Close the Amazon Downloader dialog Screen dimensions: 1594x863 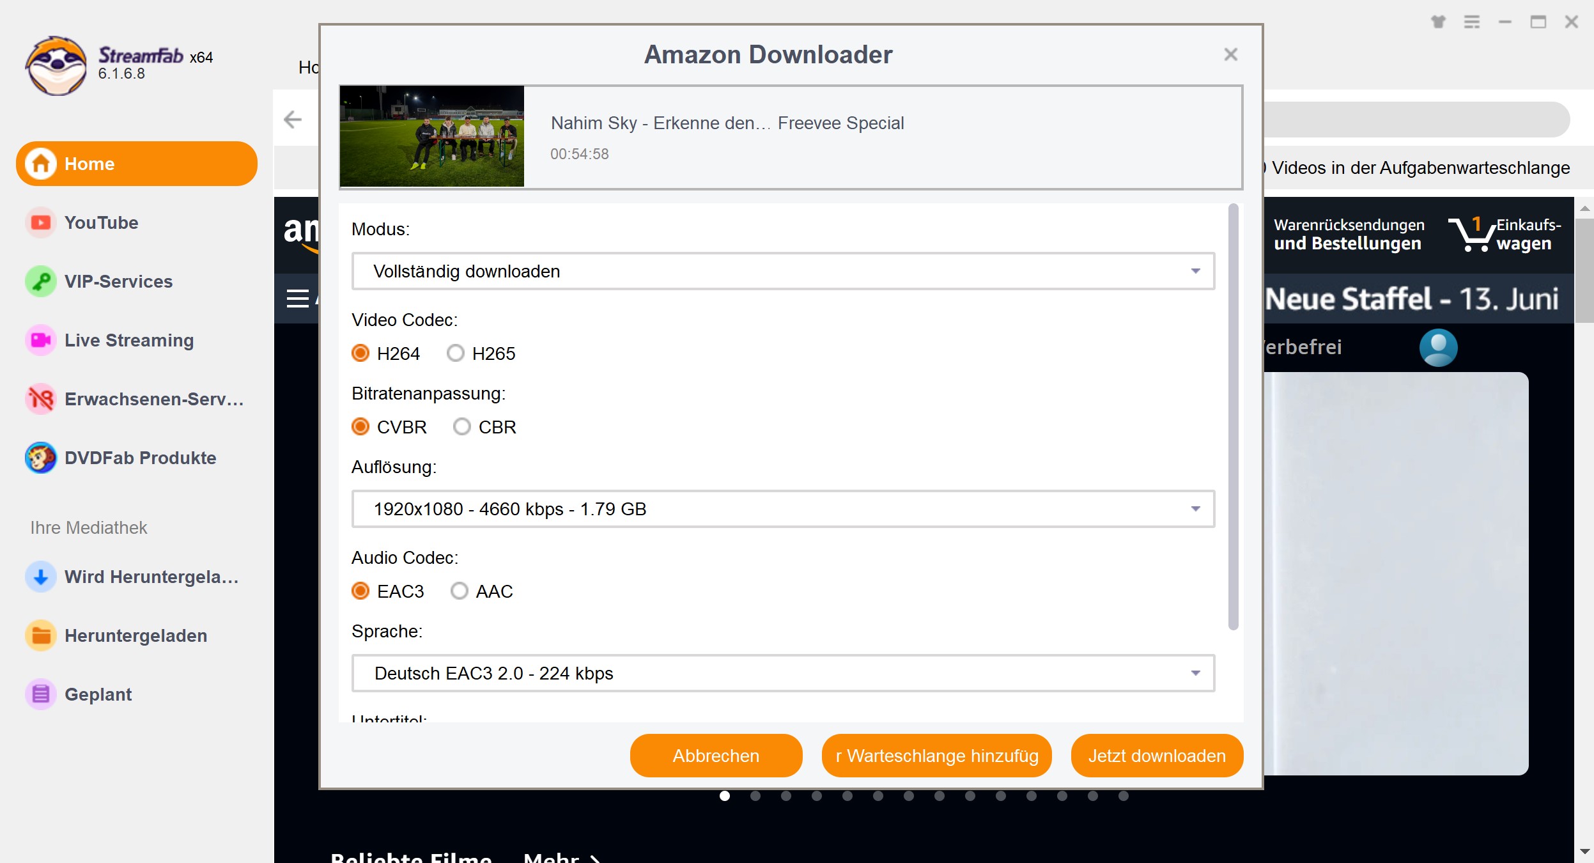pyautogui.click(x=1230, y=55)
